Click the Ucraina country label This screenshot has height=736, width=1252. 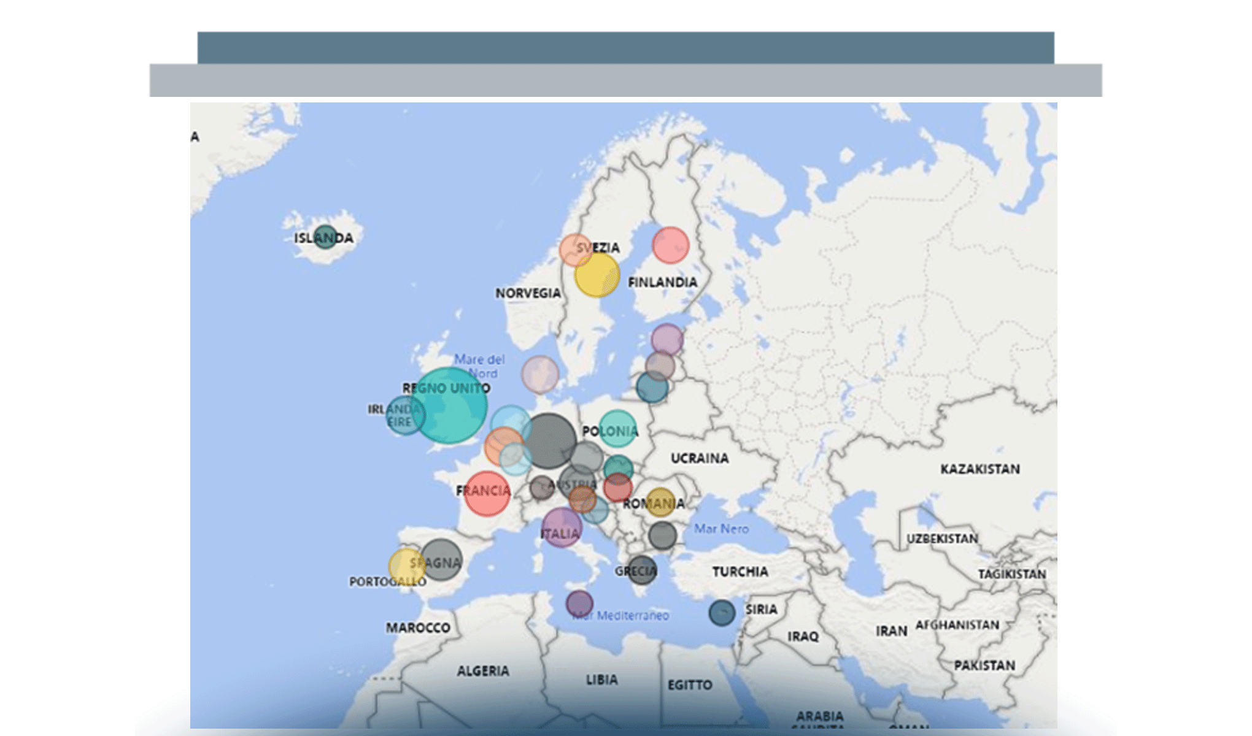699,458
